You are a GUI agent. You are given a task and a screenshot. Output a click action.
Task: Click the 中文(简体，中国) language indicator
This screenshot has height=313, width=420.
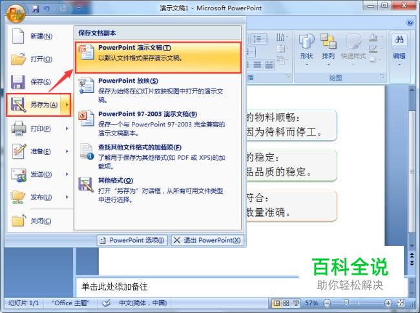point(143,303)
